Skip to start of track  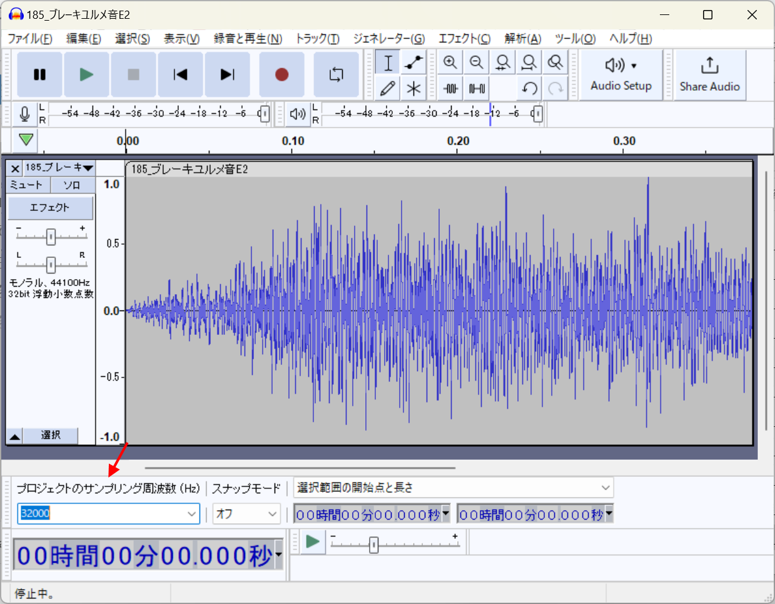click(x=180, y=74)
